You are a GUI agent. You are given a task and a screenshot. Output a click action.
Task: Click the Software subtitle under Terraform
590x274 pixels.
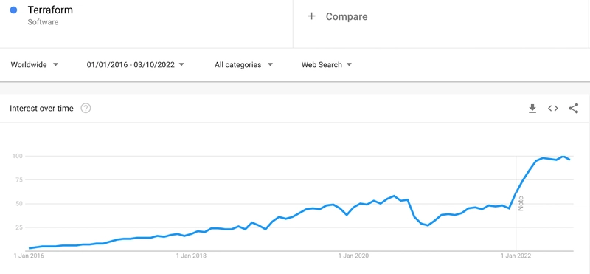pos(43,22)
